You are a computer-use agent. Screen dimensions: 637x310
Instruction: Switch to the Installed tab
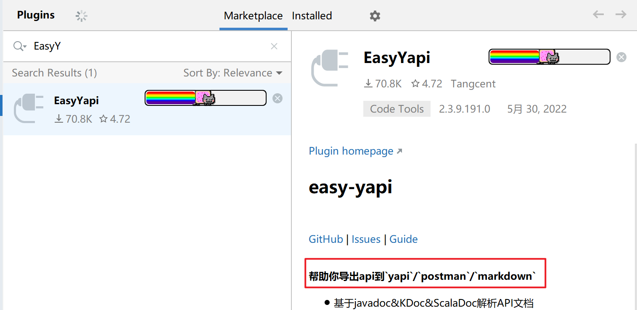point(312,16)
